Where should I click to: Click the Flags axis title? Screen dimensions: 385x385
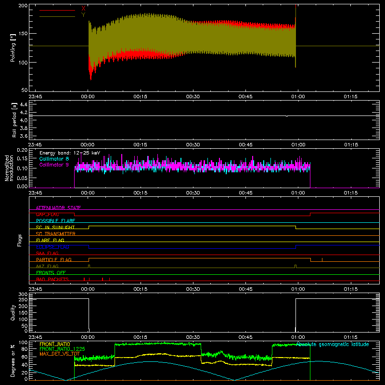pyautogui.click(x=19, y=240)
